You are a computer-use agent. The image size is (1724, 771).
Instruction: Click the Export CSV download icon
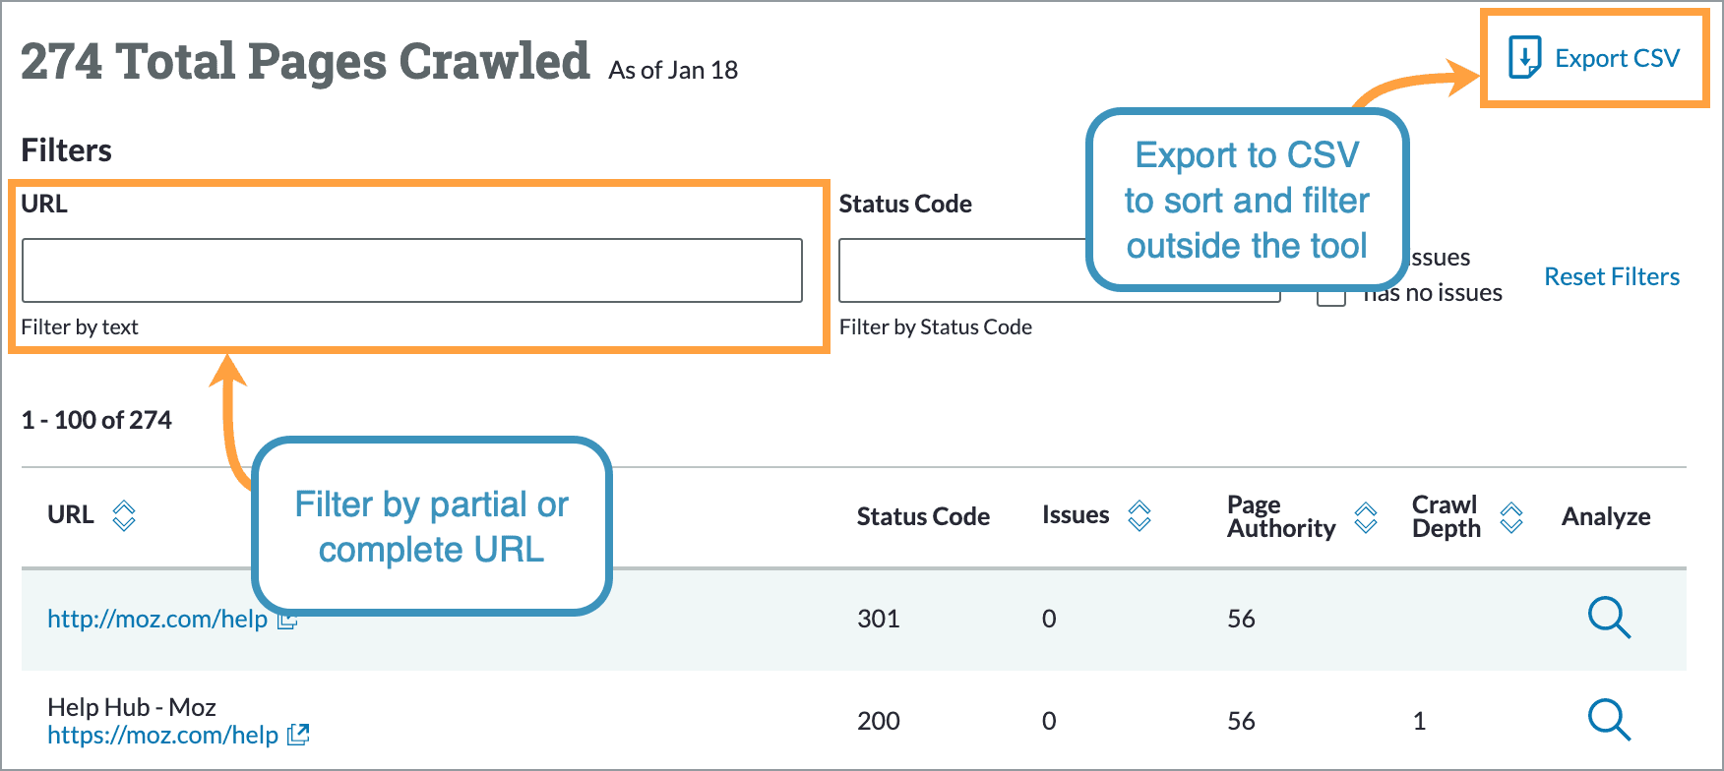click(x=1524, y=57)
